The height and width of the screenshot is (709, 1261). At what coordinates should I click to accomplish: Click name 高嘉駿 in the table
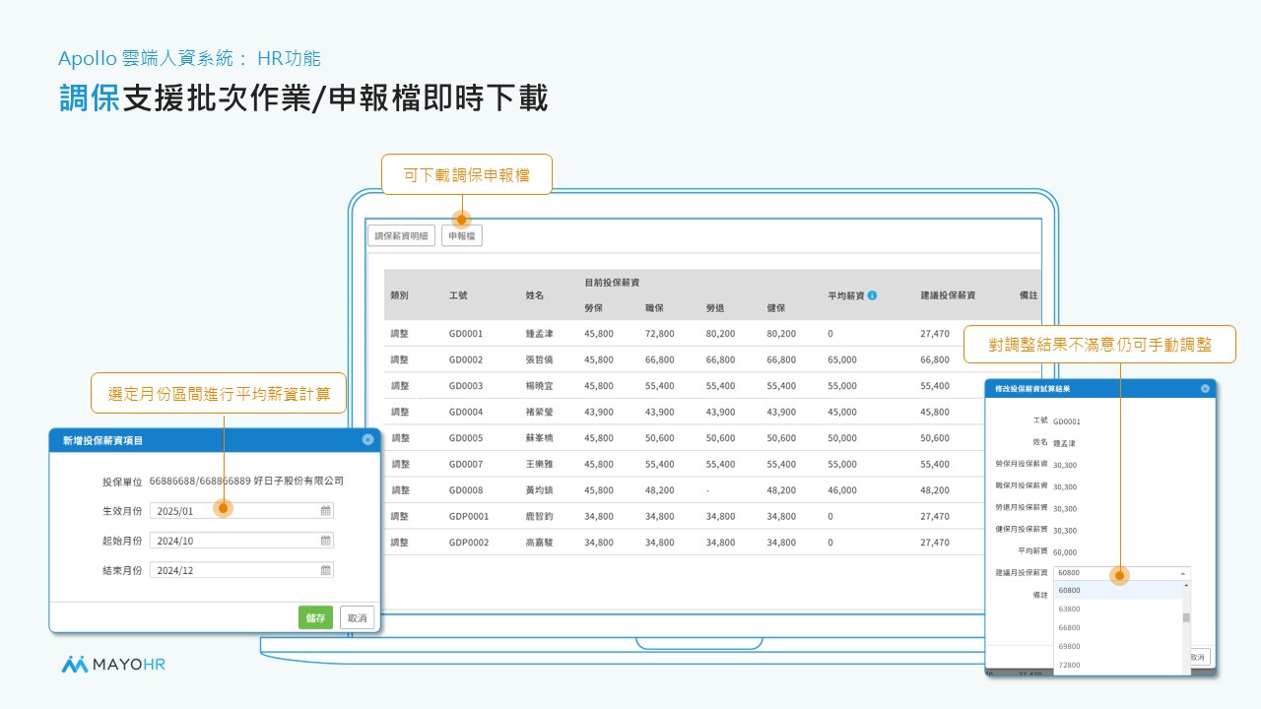point(540,543)
